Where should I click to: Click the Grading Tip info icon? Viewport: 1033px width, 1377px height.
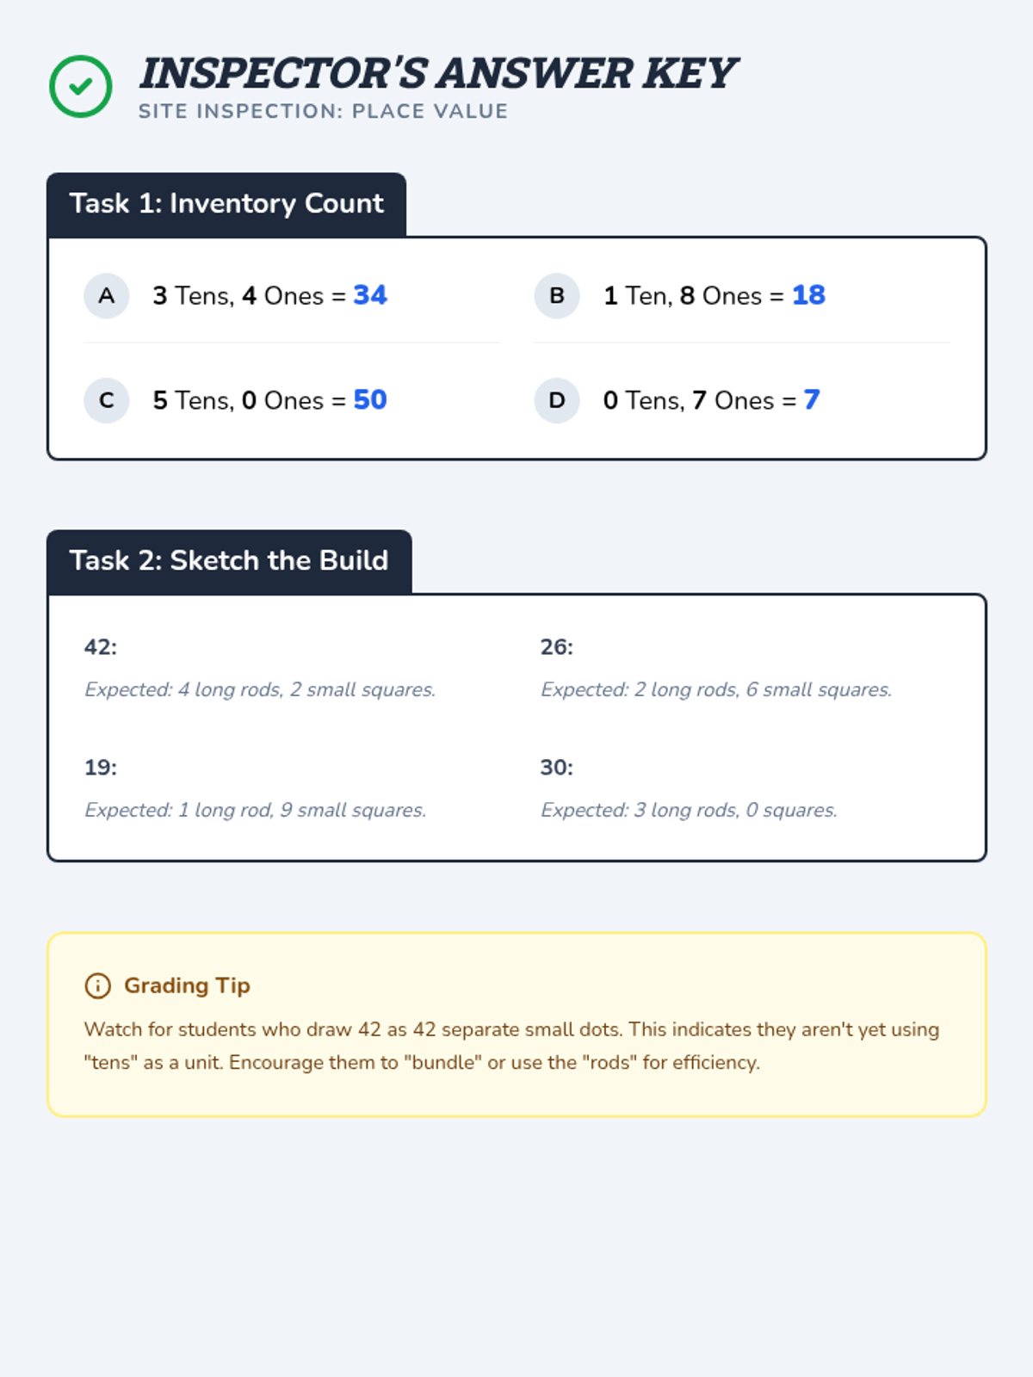coord(98,985)
